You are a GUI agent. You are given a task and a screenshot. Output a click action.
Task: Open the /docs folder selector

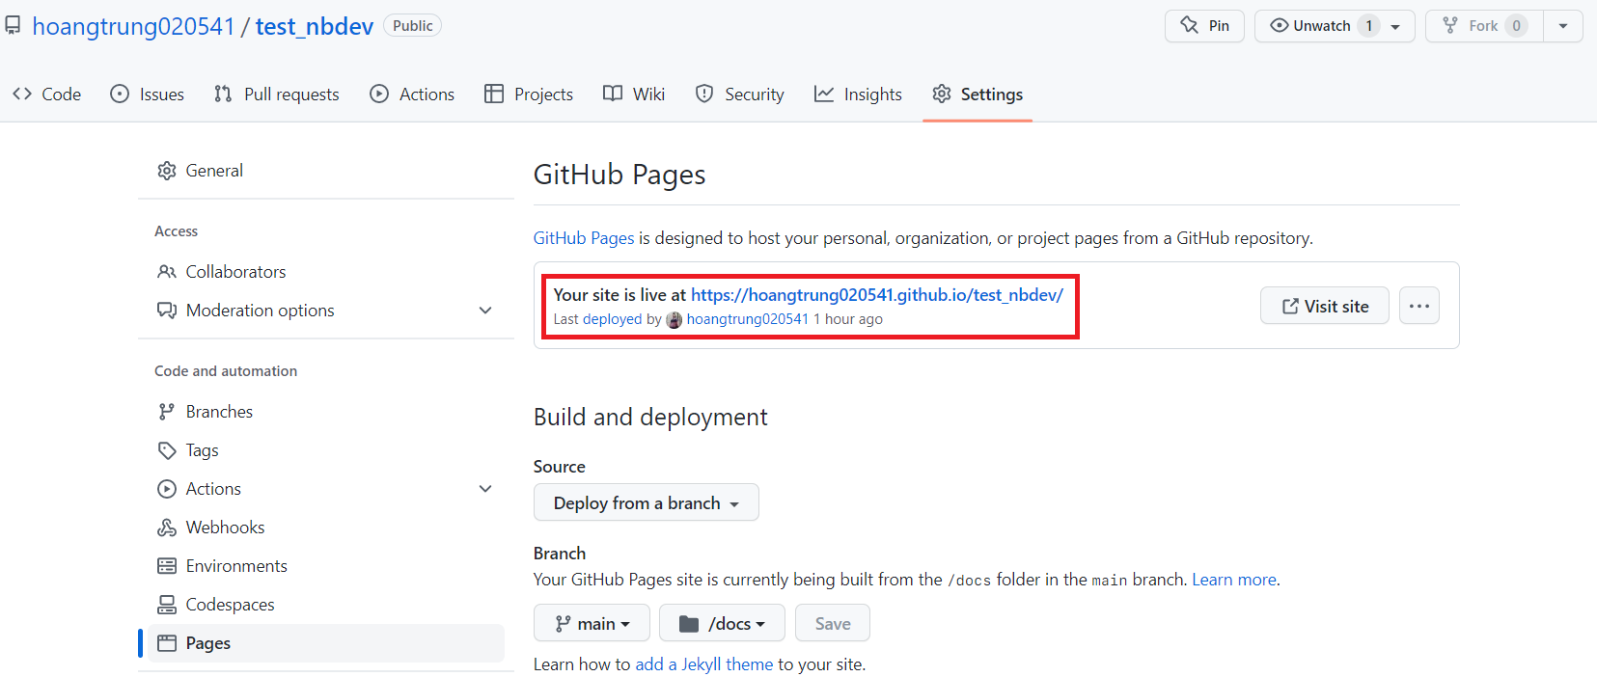[x=722, y=623]
